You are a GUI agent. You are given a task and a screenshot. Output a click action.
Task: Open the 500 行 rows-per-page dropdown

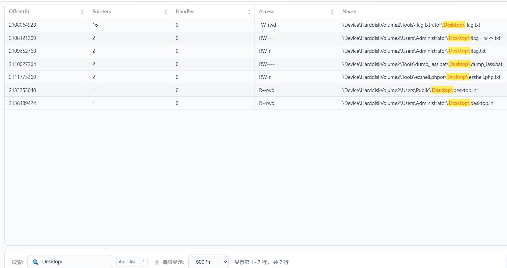pyautogui.click(x=208, y=262)
